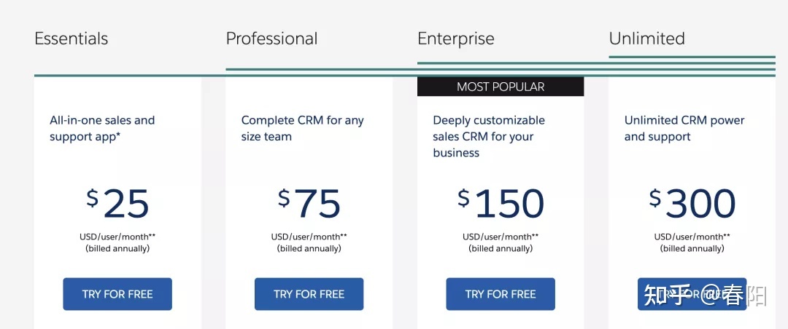Click TRY FOR FREE under Essentials plan
788x329 pixels.
pos(117,294)
